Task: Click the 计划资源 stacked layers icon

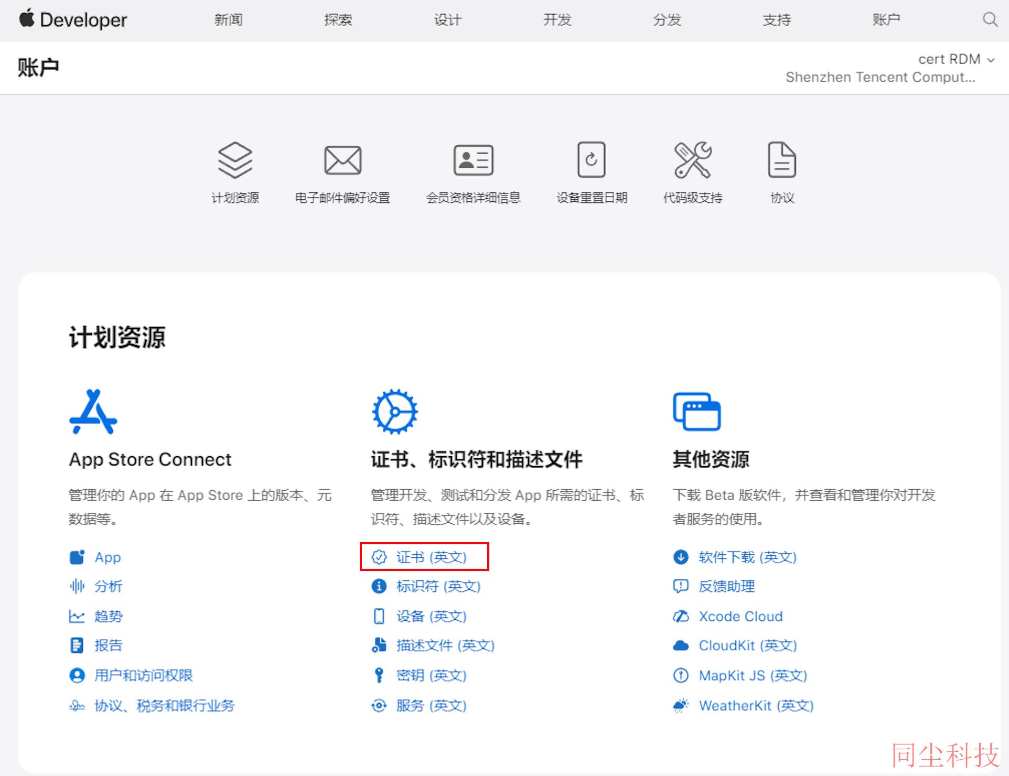Action: pyautogui.click(x=235, y=160)
